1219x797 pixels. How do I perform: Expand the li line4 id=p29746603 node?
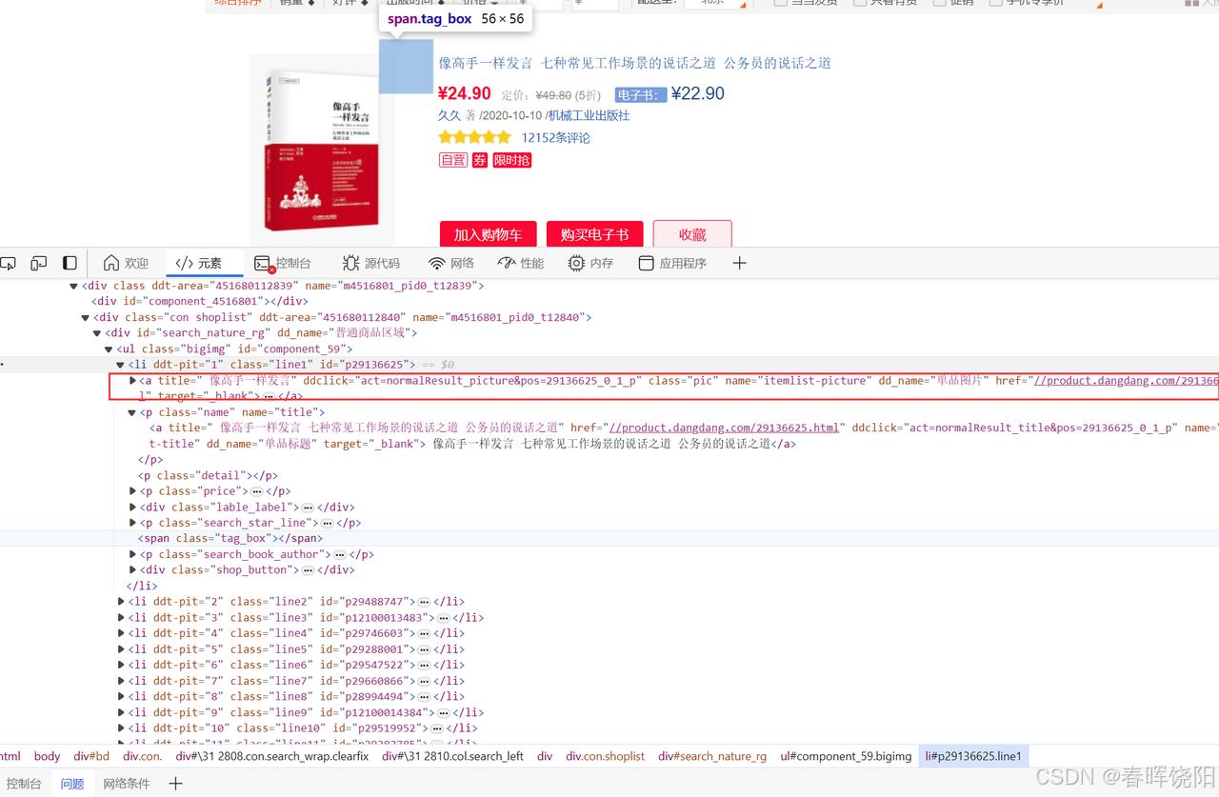[121, 633]
